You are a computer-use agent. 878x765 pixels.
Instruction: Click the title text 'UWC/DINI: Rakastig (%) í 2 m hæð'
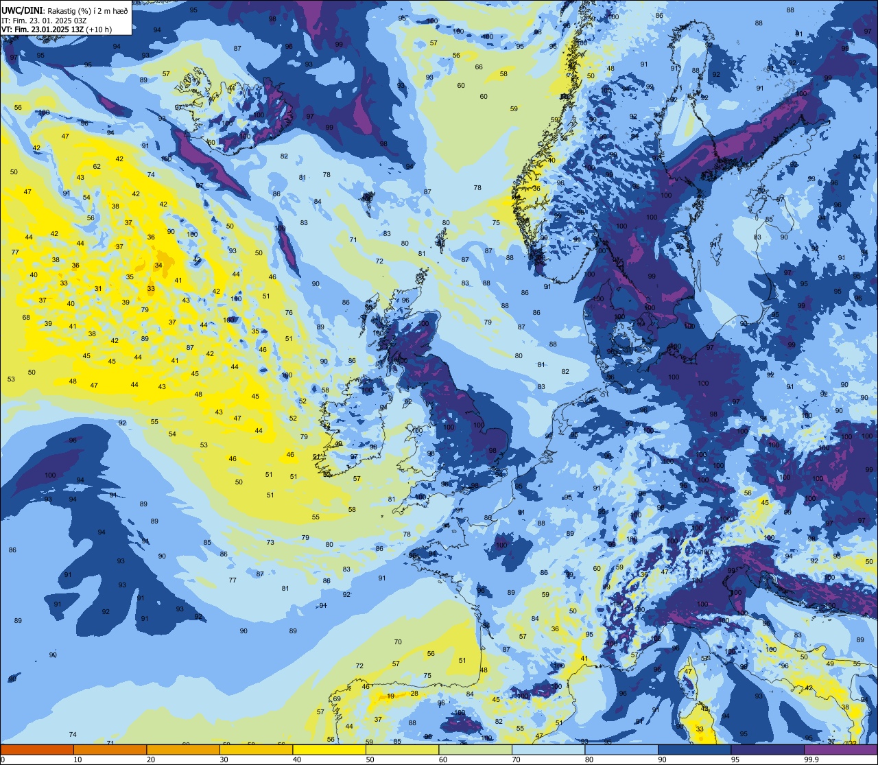click(65, 10)
